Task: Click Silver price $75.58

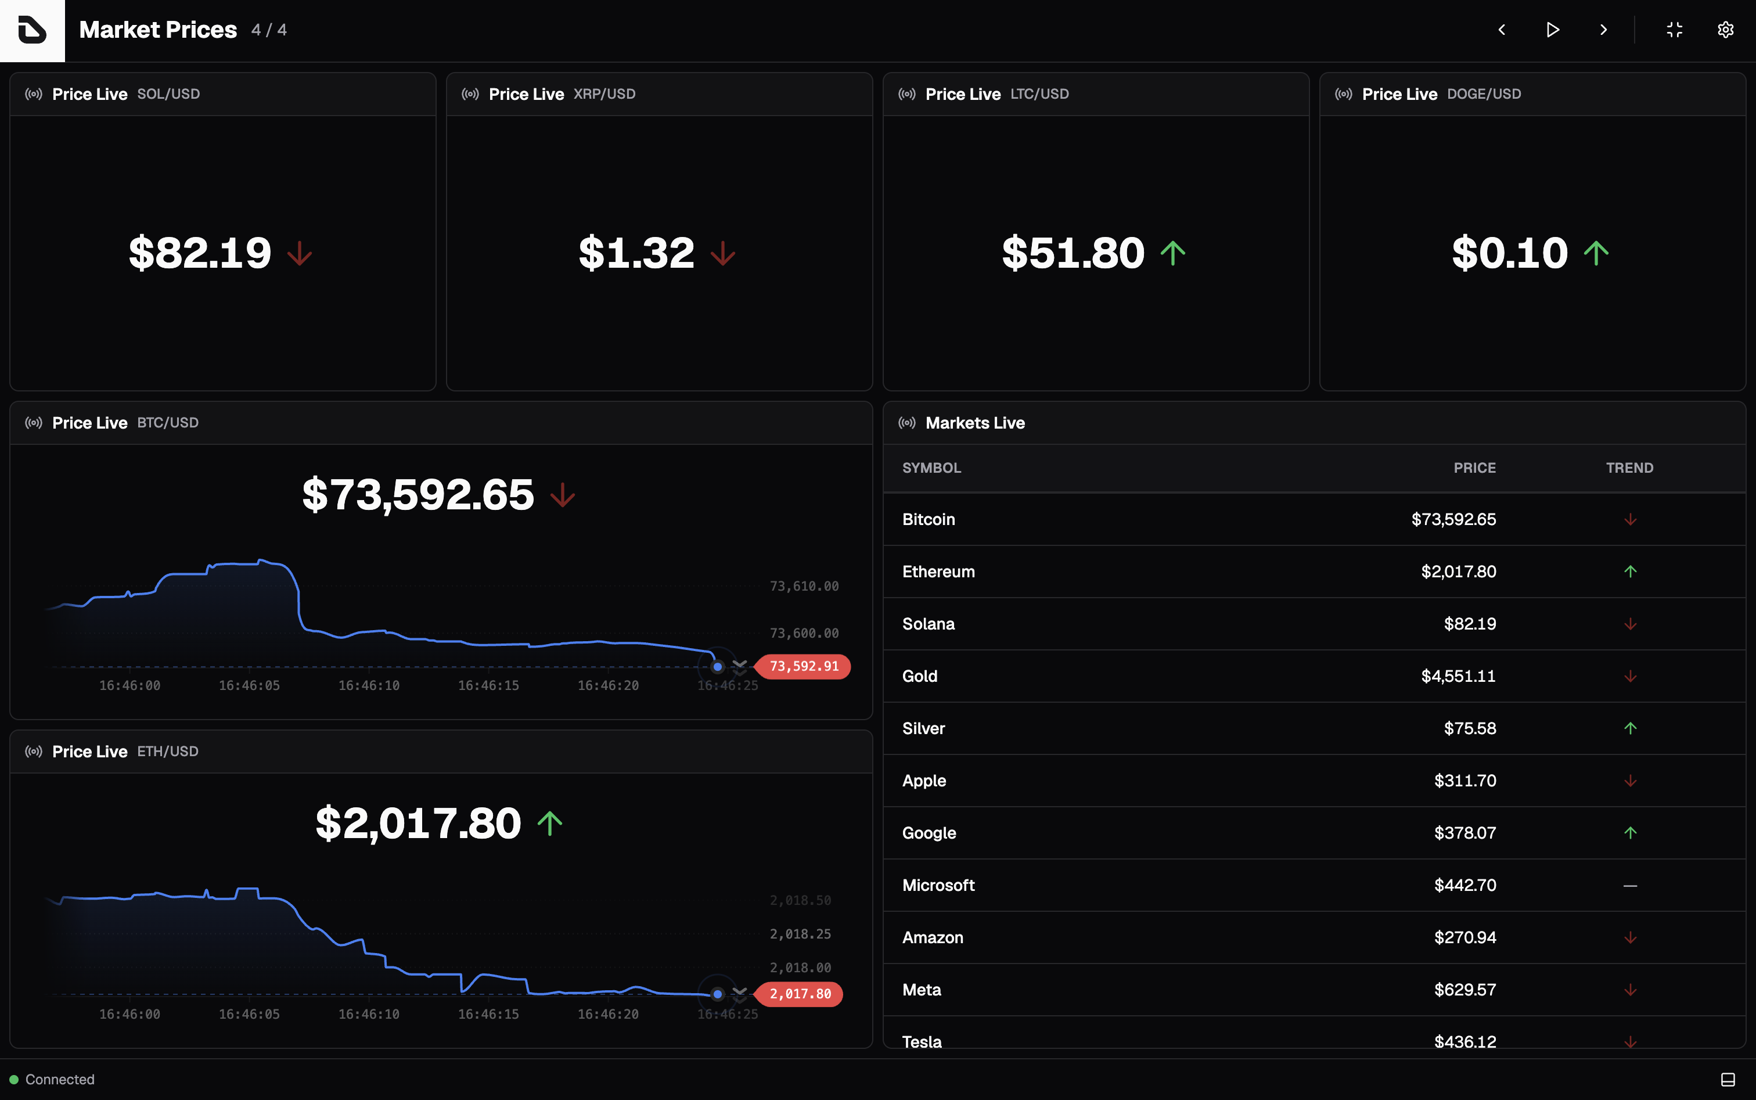Action: [x=1470, y=728]
